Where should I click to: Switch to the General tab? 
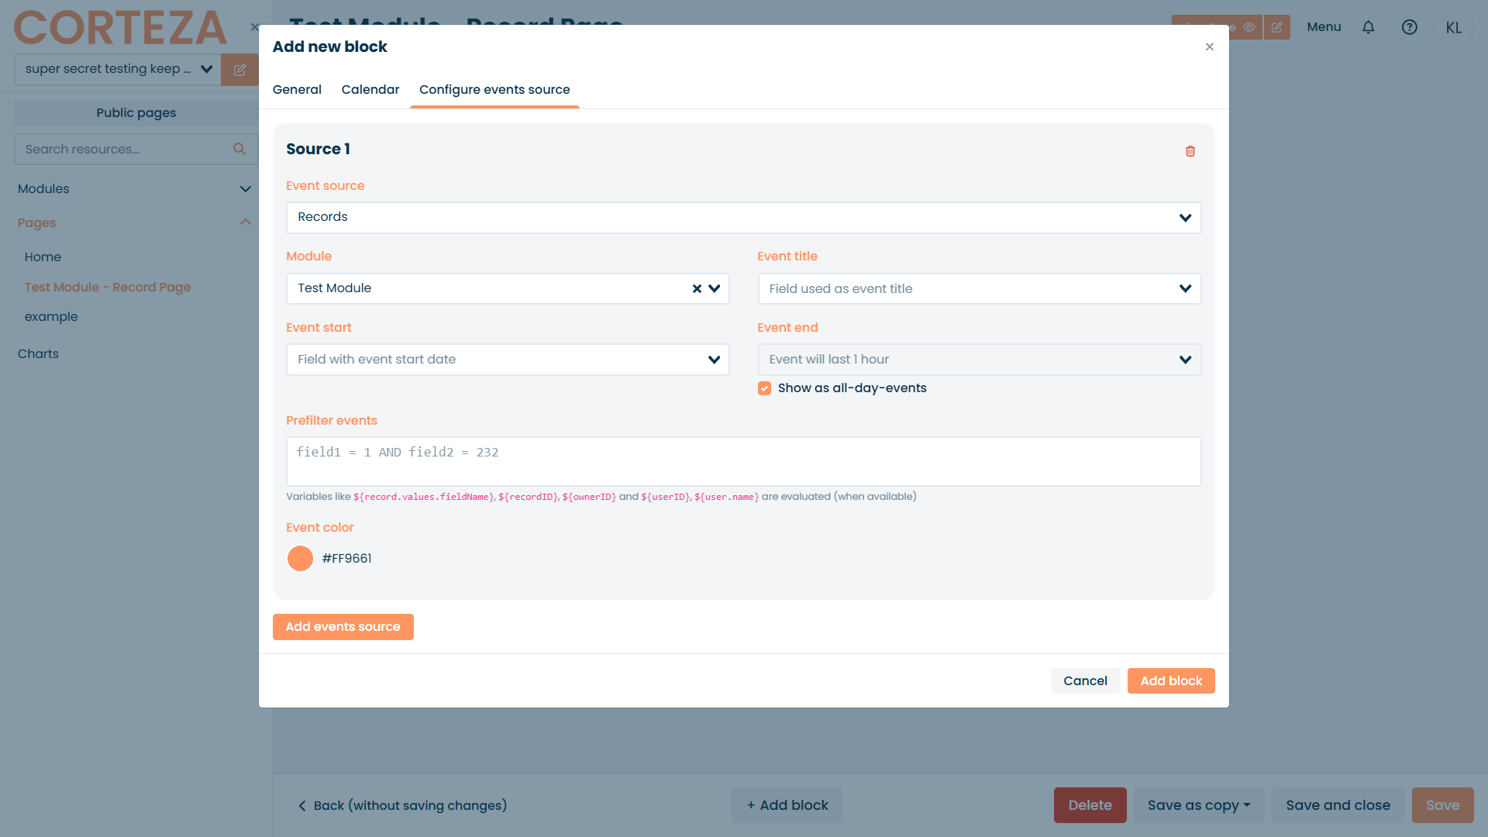[x=297, y=90]
